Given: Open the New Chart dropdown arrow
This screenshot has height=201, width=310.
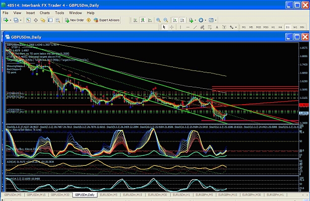Looking at the screenshot, I should 10,20.
